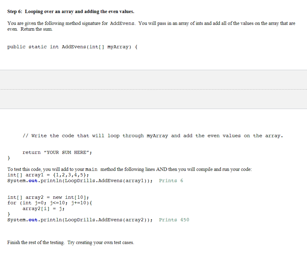Viewport: 307px width, 258px height.
Task: Click the comment about looping through myArray
Action: (x=153, y=136)
